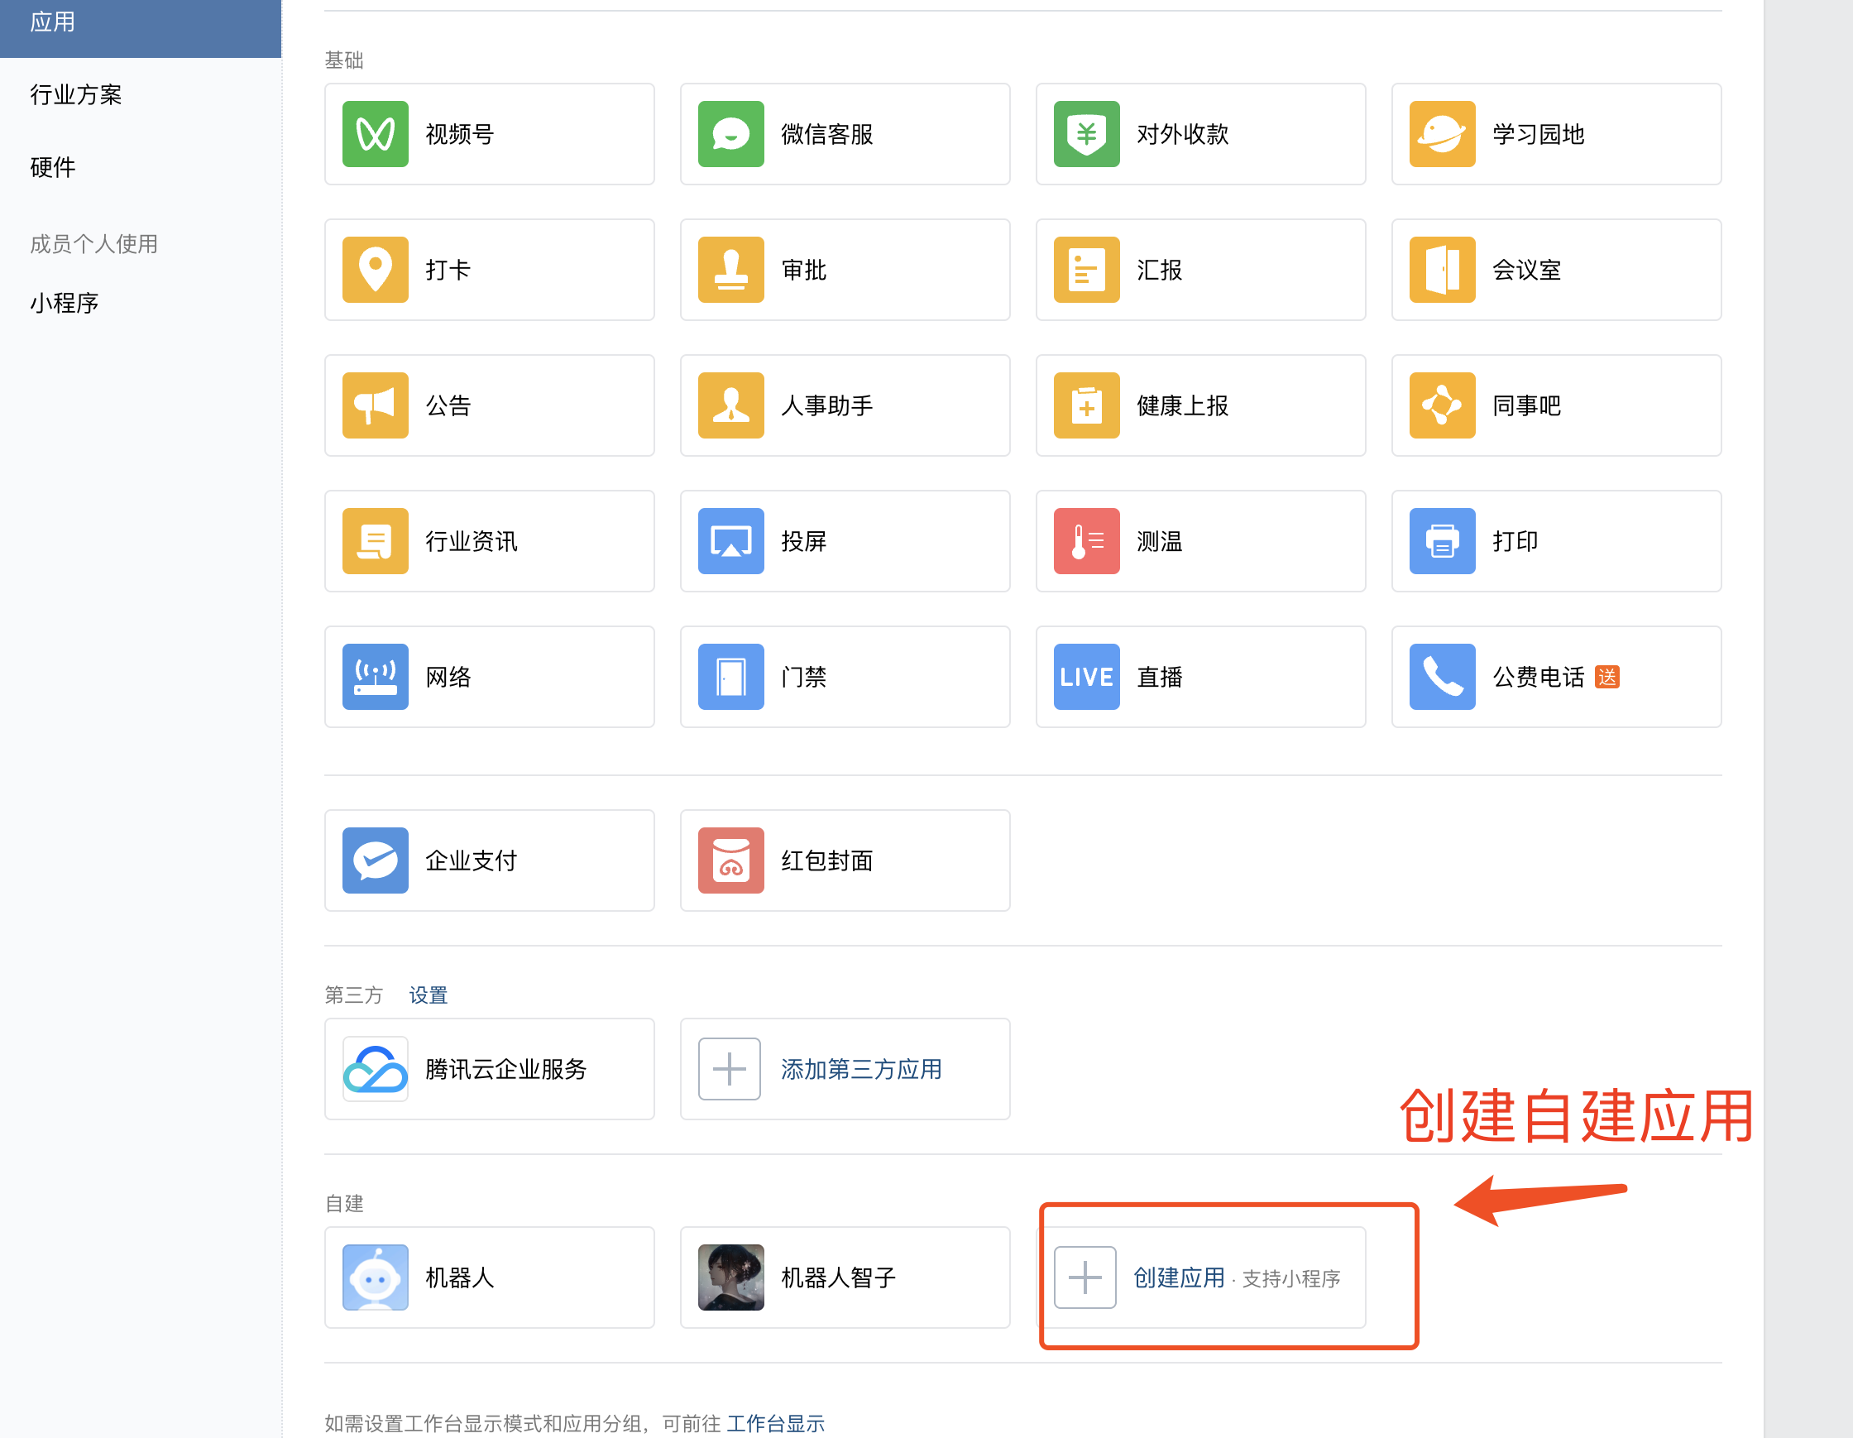Click 创建应用 plus button

pos(1085,1277)
